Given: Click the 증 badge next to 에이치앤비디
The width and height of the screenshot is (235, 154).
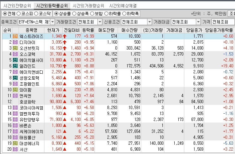Looking at the screenshot, I should coord(15,72).
